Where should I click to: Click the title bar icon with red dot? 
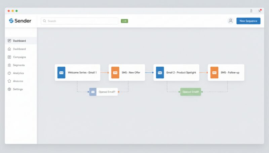[260, 11]
